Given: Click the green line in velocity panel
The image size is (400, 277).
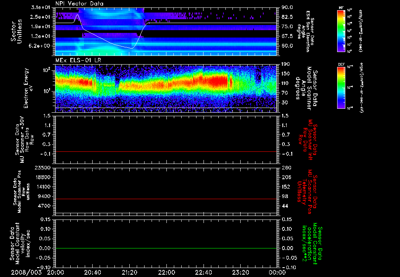Looking at the screenshot, I should click(x=166, y=248).
